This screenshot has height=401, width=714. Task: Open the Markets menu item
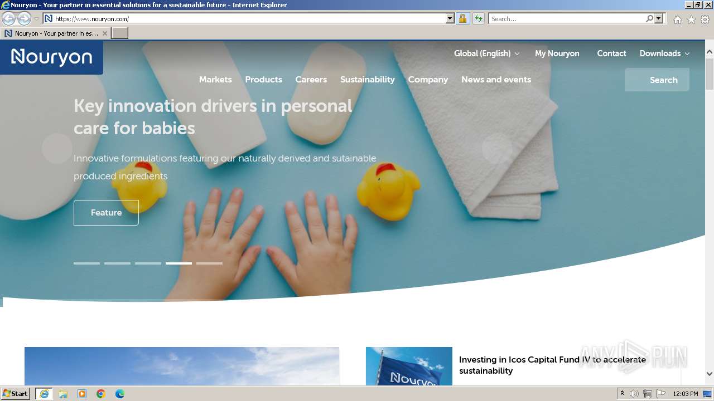pos(215,80)
